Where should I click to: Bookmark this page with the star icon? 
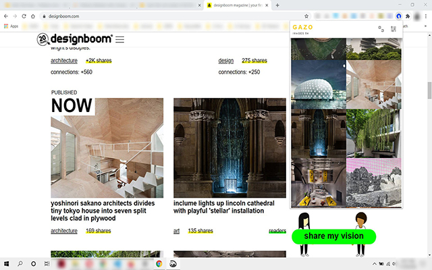click(306, 16)
